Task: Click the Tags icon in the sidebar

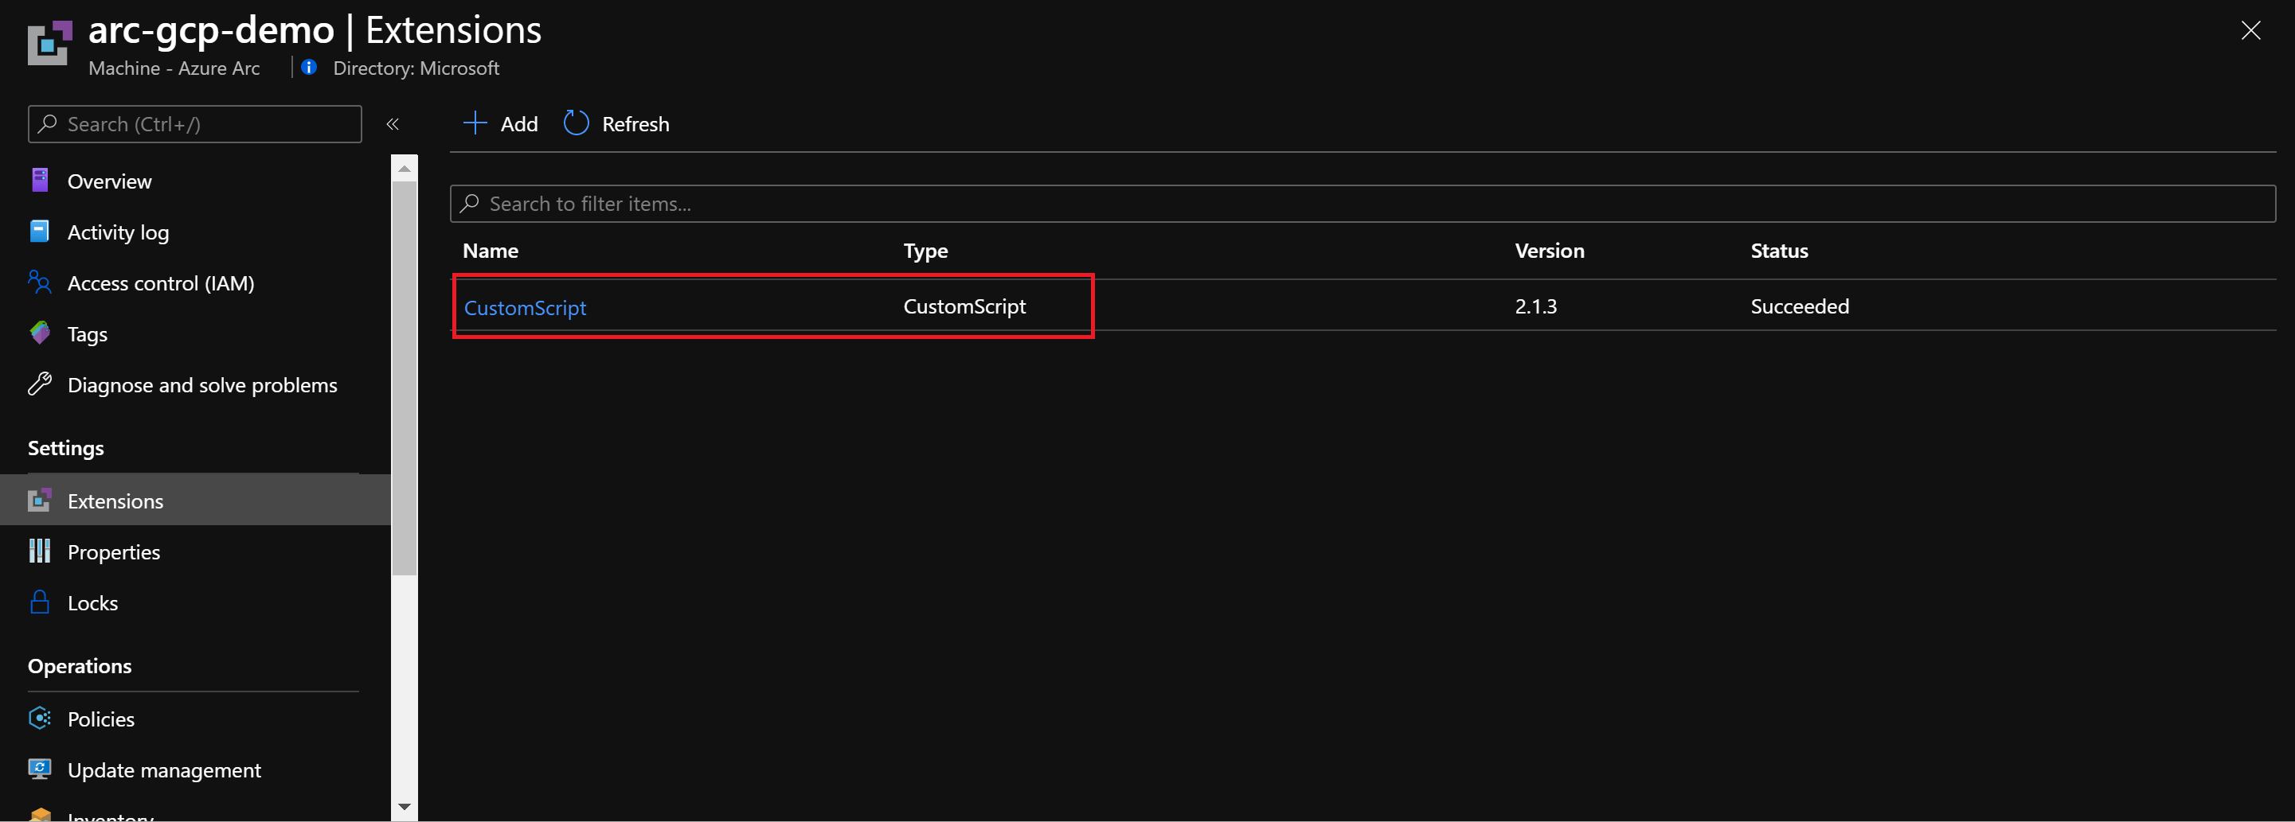Action: pyautogui.click(x=40, y=333)
